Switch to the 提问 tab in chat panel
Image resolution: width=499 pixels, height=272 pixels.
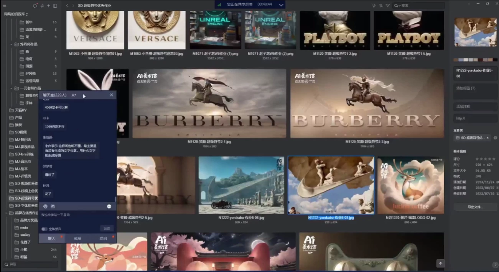click(x=103, y=238)
